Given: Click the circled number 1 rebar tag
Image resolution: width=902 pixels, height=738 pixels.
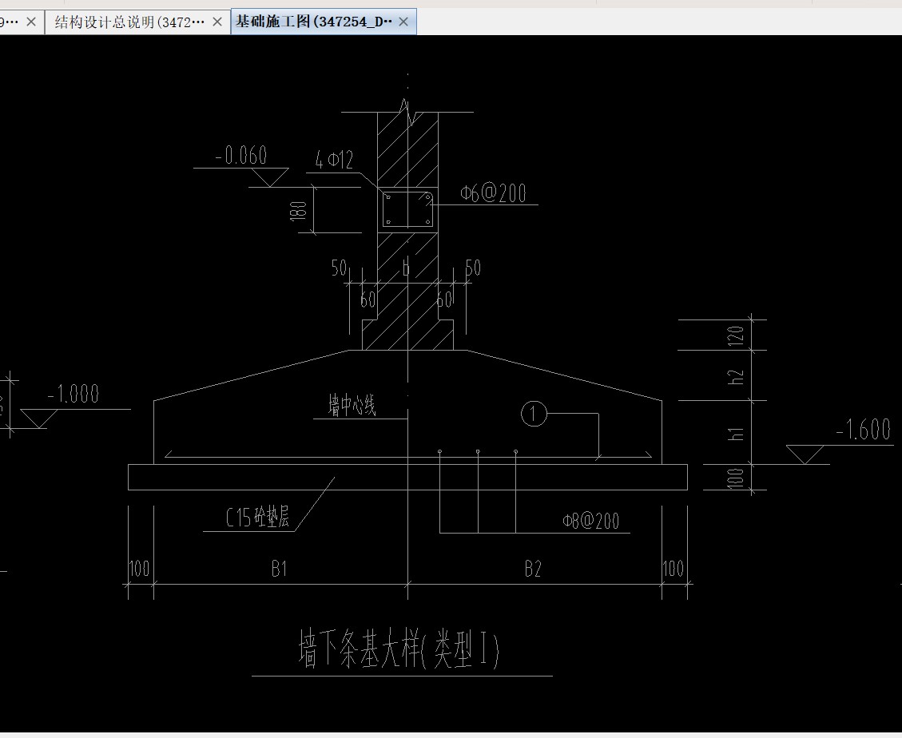Looking at the screenshot, I should (533, 414).
